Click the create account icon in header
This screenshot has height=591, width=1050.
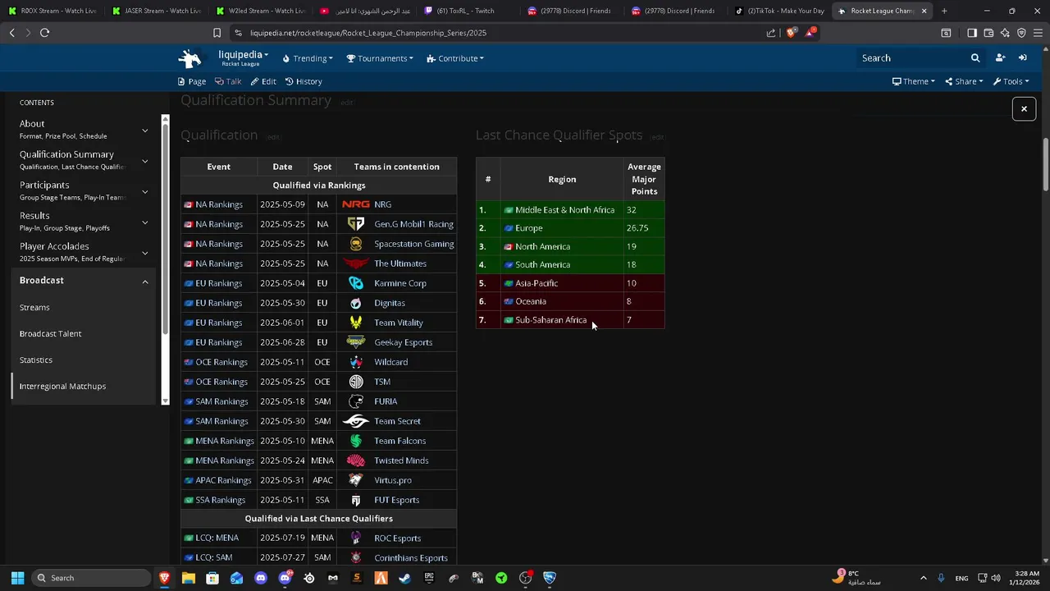point(1000,58)
